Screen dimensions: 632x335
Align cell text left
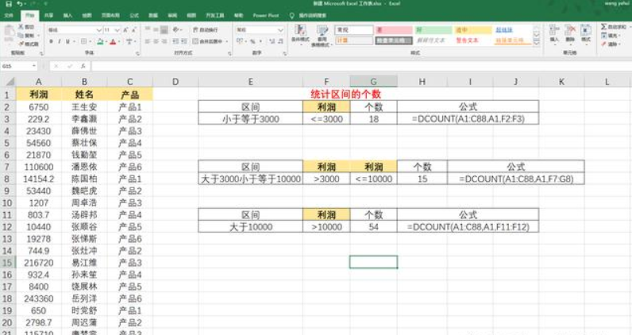click(148, 41)
